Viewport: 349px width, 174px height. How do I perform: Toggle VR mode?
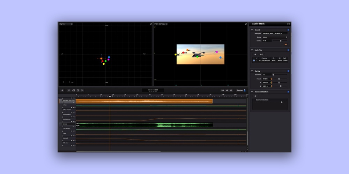click(227, 90)
